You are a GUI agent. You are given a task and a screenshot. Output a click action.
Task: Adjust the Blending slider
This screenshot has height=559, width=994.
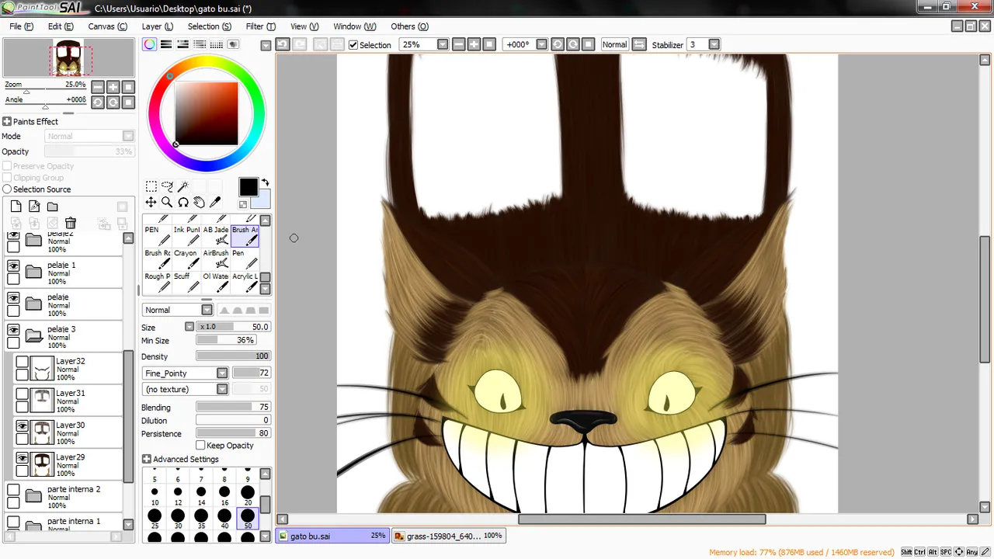pyautogui.click(x=233, y=407)
